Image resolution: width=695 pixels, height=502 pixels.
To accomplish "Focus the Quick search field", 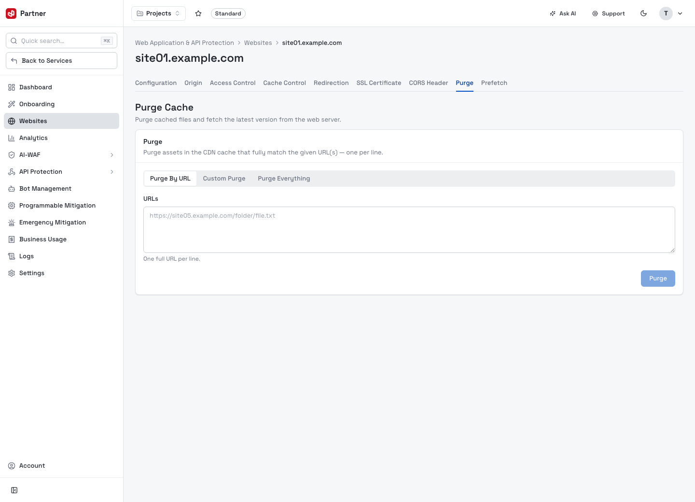I will pos(62,41).
